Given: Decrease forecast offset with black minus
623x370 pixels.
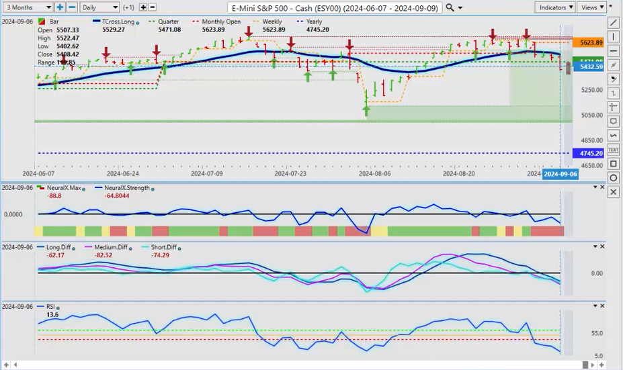Looking at the screenshot, I should tap(152, 7).
